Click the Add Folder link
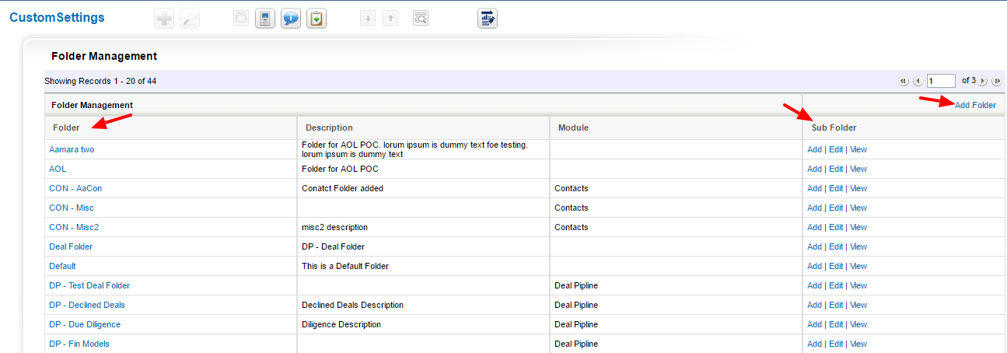The height and width of the screenshot is (353, 1007). 975,105
